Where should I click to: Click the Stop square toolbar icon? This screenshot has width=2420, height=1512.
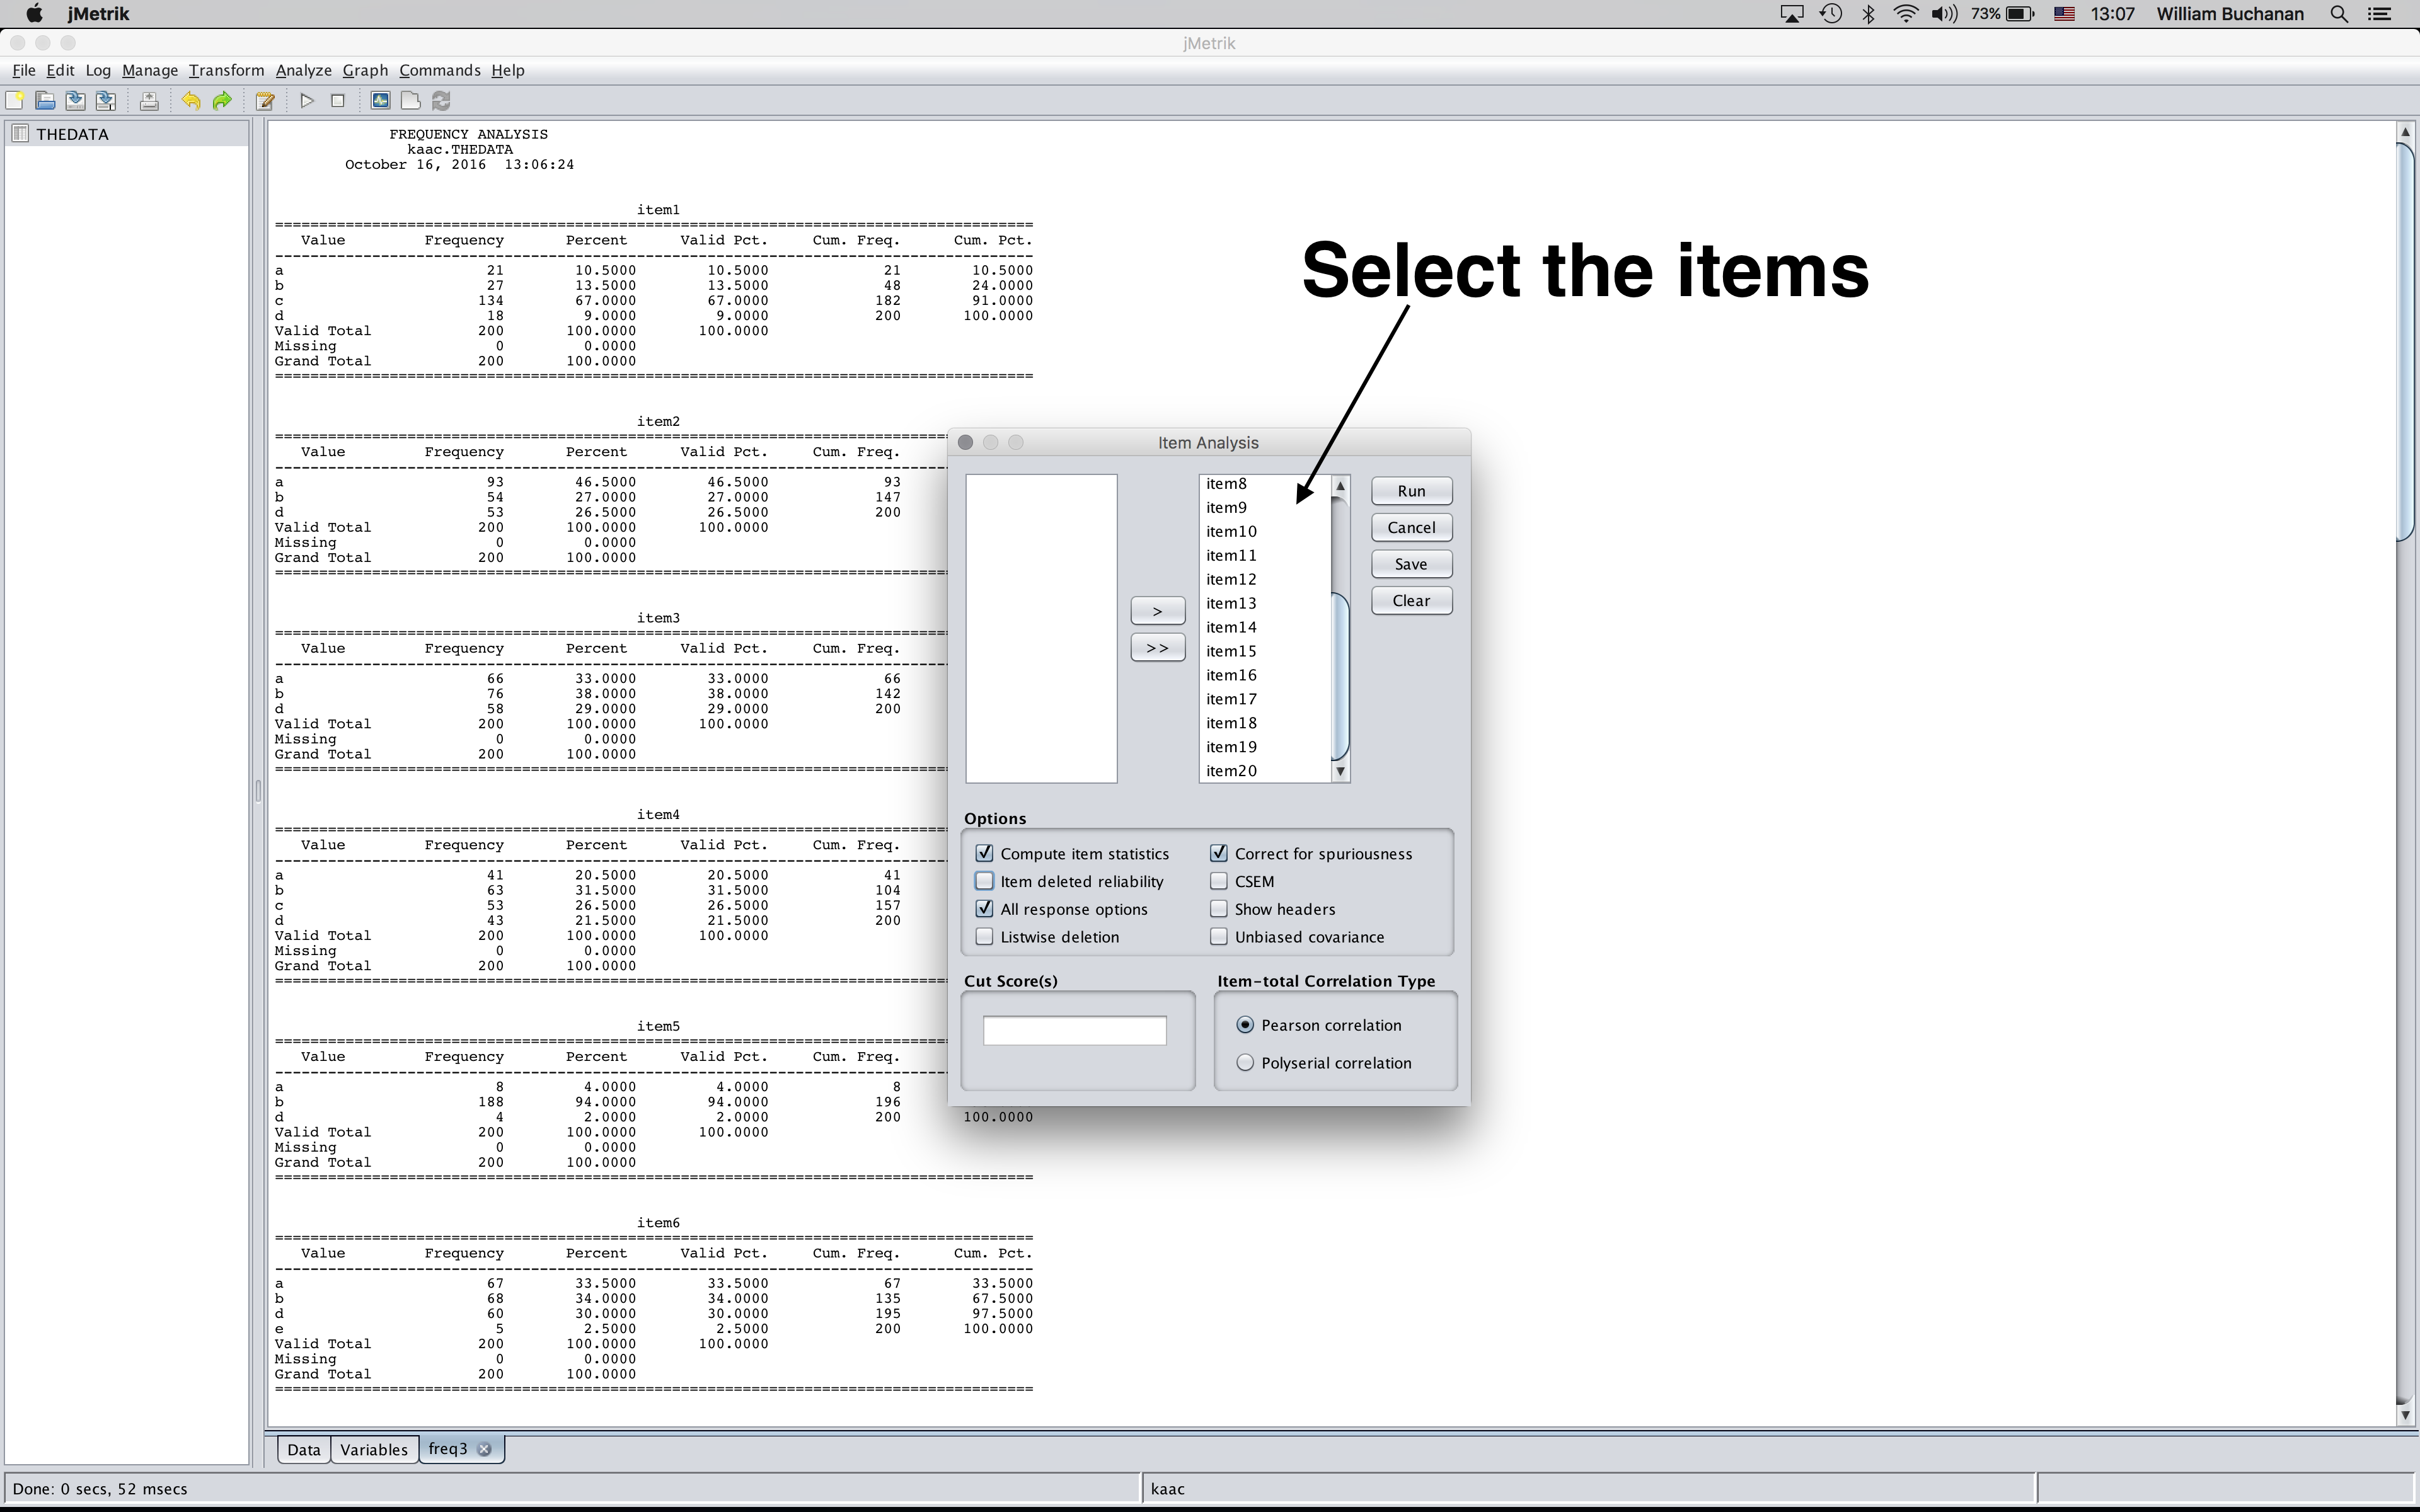point(338,101)
